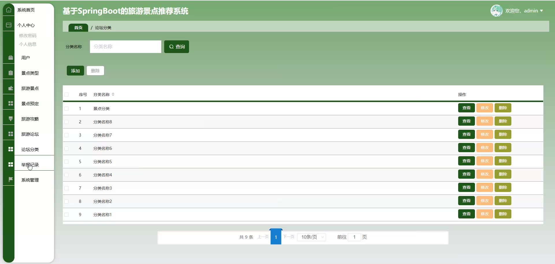Screen dimensions: 555x264
Task: Click the 首页 breadcrumb tab
Action: [x=78, y=28]
